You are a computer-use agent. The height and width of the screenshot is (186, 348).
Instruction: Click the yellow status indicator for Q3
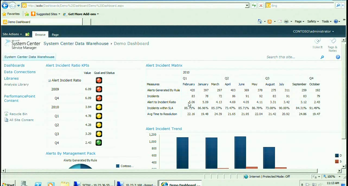(x=99, y=134)
